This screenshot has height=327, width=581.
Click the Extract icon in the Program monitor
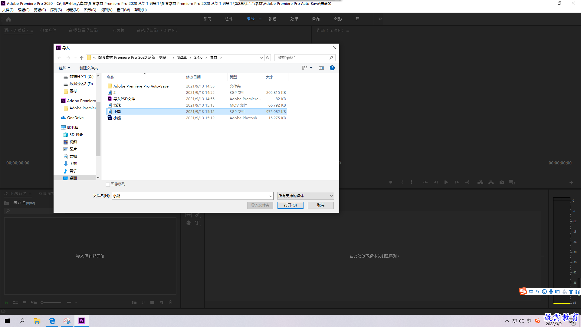click(x=491, y=182)
